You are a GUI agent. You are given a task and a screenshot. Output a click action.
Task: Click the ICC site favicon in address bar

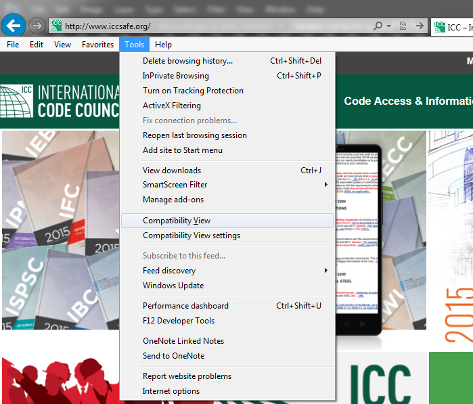(56, 26)
